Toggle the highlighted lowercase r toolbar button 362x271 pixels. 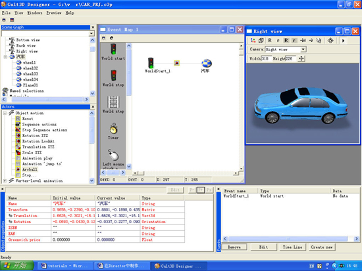294,41
